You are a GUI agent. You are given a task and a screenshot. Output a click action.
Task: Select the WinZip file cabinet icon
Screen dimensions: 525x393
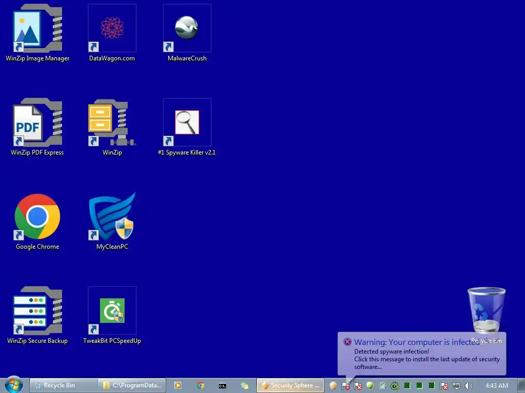click(x=112, y=123)
